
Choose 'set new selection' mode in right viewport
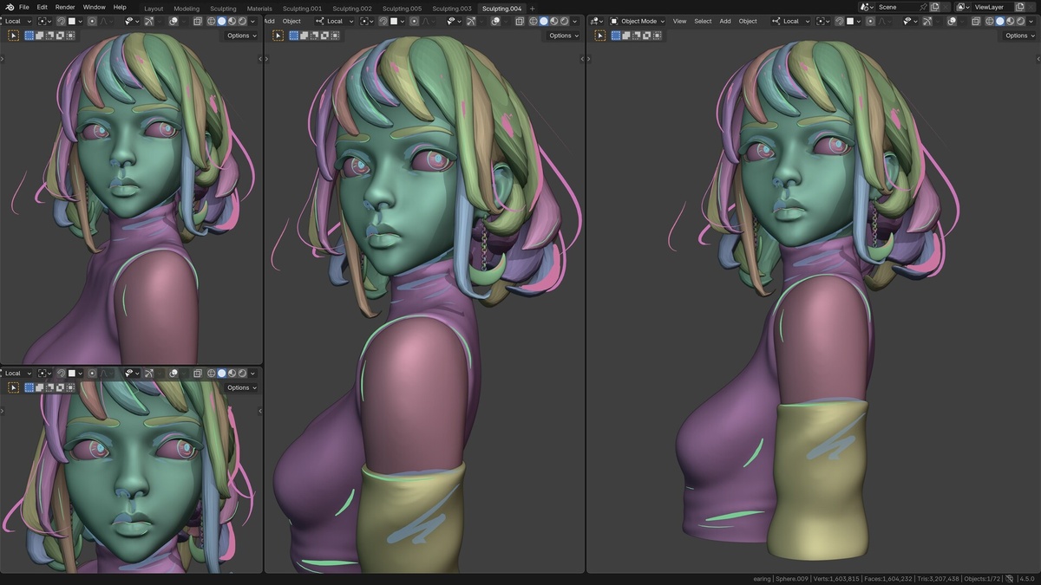point(615,36)
